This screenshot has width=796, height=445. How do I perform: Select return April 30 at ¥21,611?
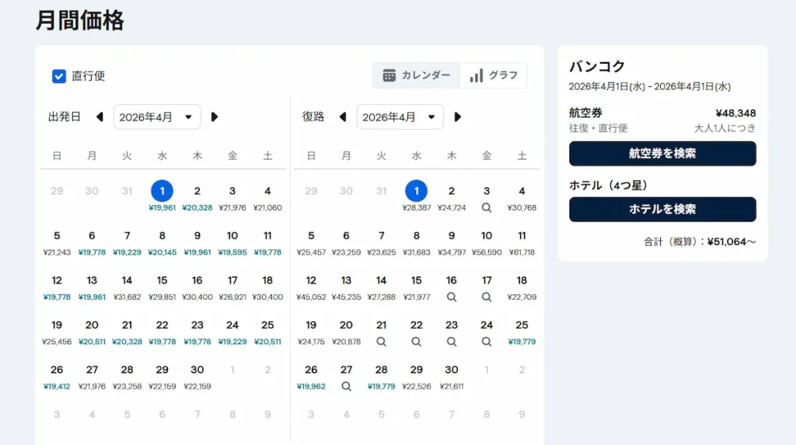(452, 376)
